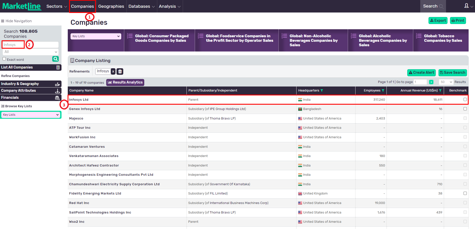Open the Sectors dropdown menu

56,6
